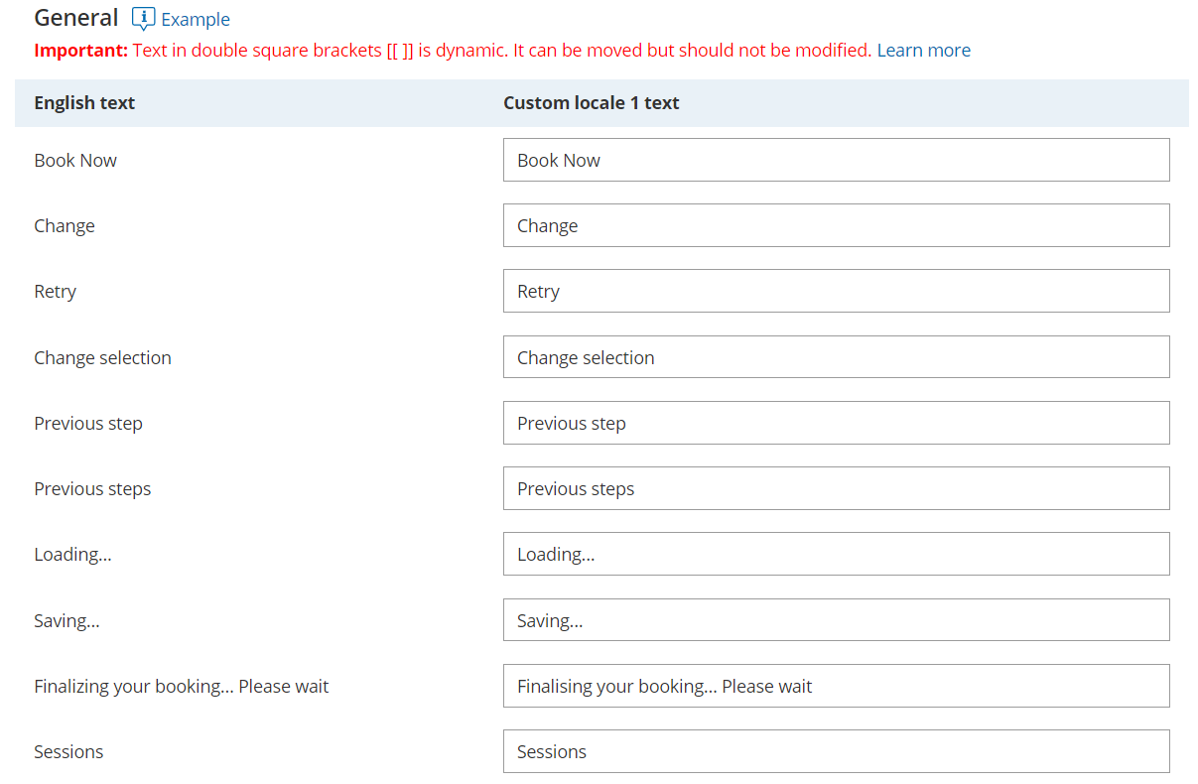Click the General section heading
Screen dimensions: 1198x784
click(x=75, y=18)
